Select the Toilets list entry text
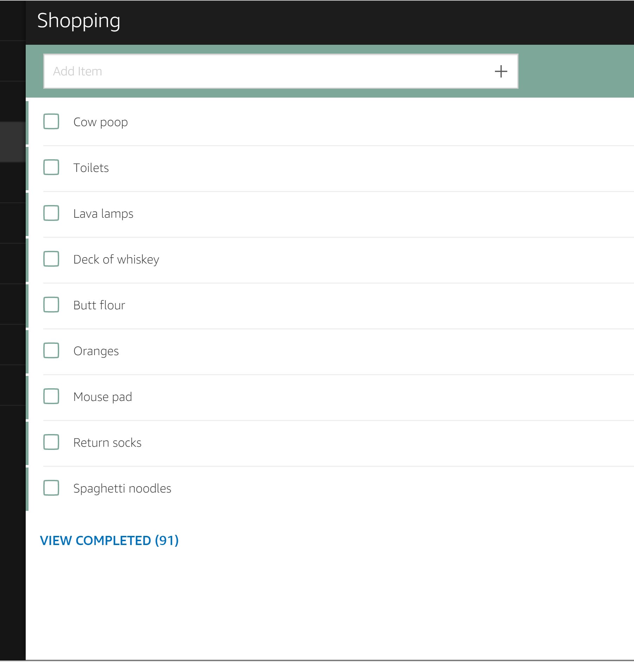Viewport: 634px width, 662px height. pyautogui.click(x=91, y=168)
